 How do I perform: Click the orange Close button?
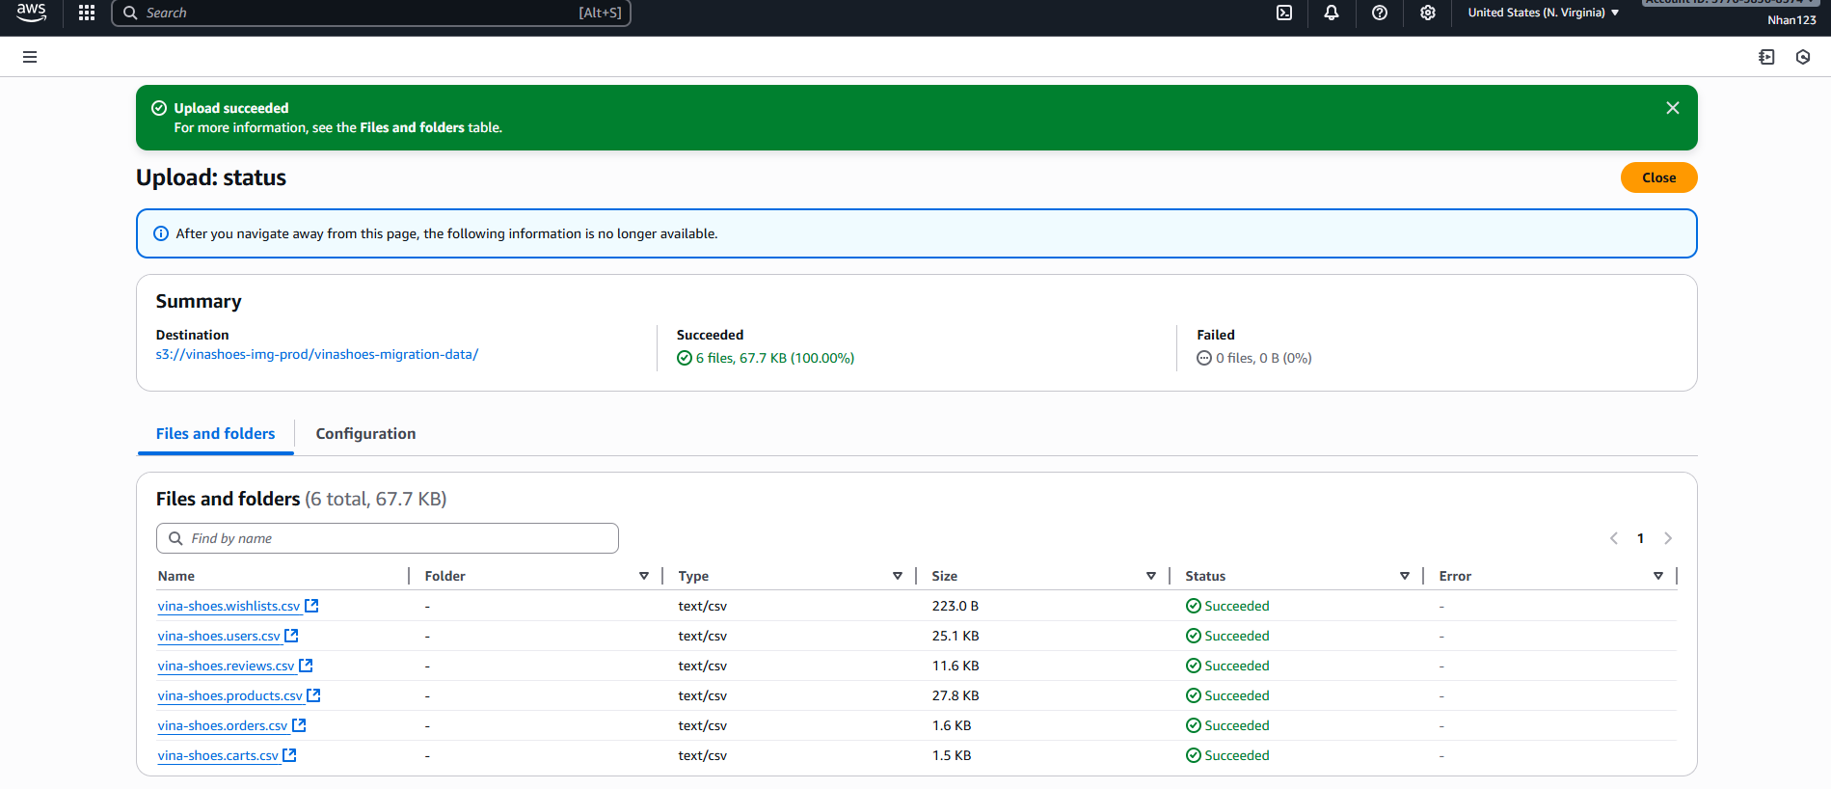coord(1658,177)
